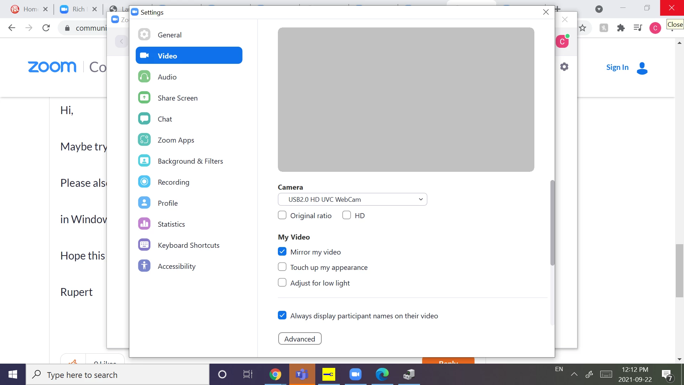
Task: Click the Sign In link
Action: click(617, 67)
